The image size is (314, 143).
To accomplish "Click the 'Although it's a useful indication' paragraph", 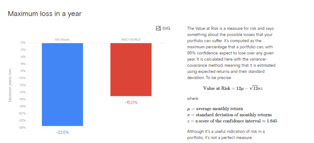I will coord(223,134).
